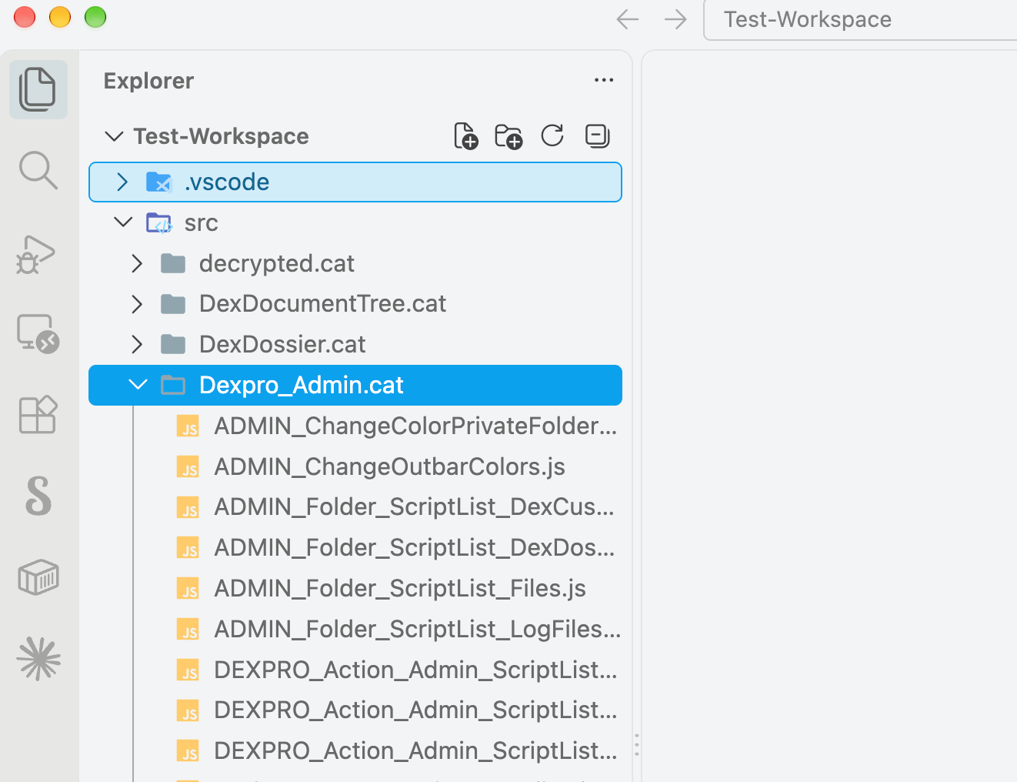1017x782 pixels.
Task: Open the starburst extension icon
Action: tap(38, 659)
